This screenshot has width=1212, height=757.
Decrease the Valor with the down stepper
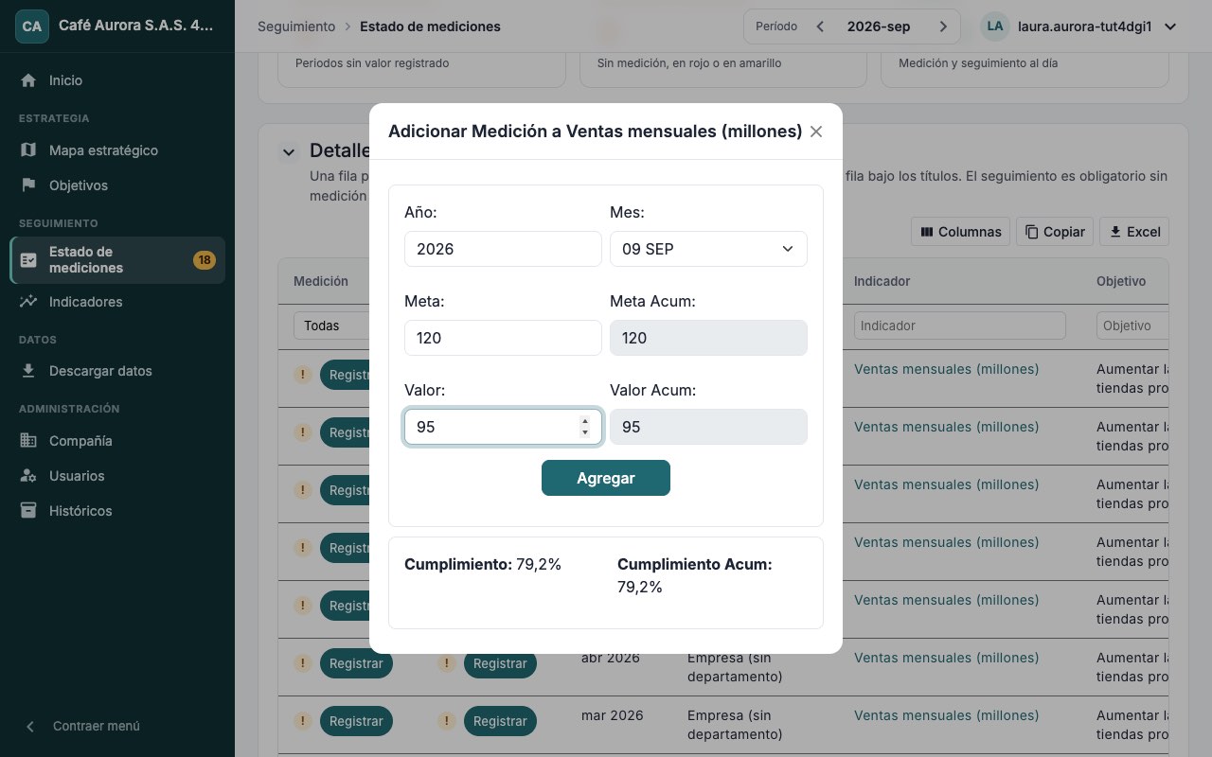click(x=585, y=432)
